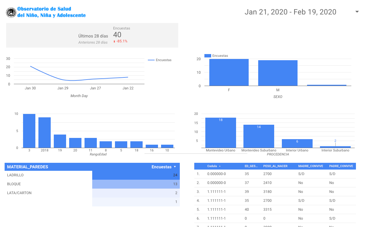
Task: Click the Encuestas legend line in time chart
Action: pyautogui.click(x=151, y=60)
